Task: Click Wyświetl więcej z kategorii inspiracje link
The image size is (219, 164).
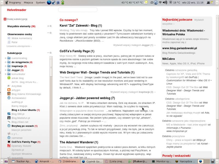Action: coord(133,92)
